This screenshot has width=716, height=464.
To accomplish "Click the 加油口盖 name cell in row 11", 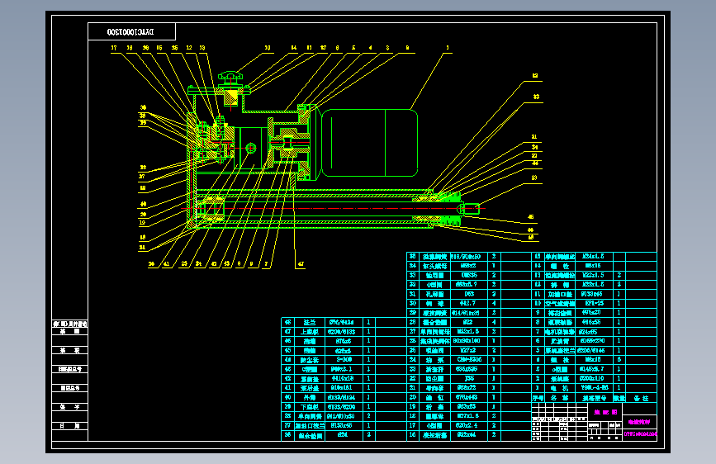I will point(559,294).
